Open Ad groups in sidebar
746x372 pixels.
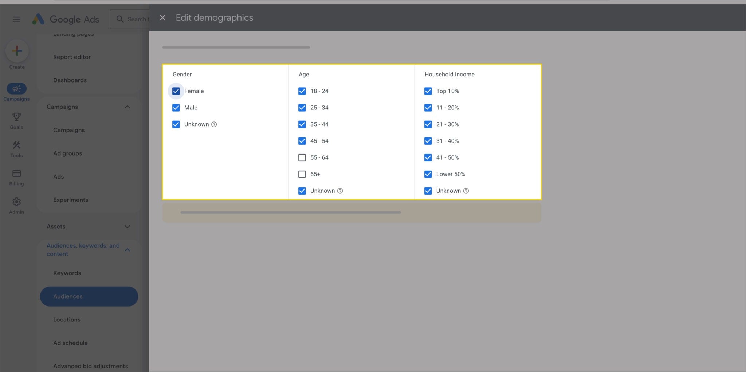[x=67, y=153]
